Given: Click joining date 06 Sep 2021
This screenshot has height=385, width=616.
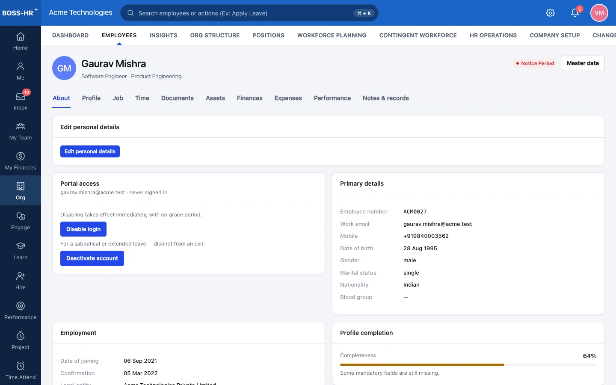Looking at the screenshot, I should [x=140, y=361].
